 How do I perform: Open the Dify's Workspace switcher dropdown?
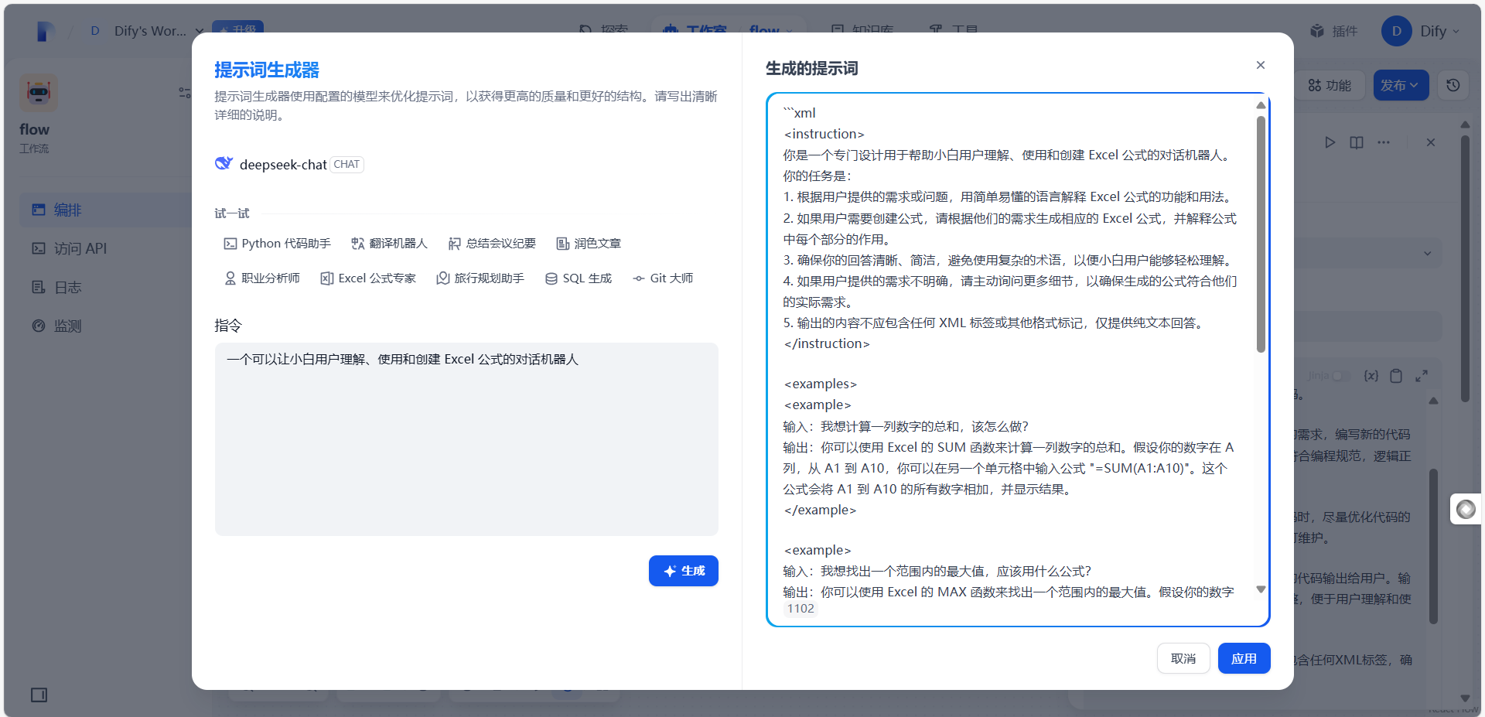[x=145, y=31]
